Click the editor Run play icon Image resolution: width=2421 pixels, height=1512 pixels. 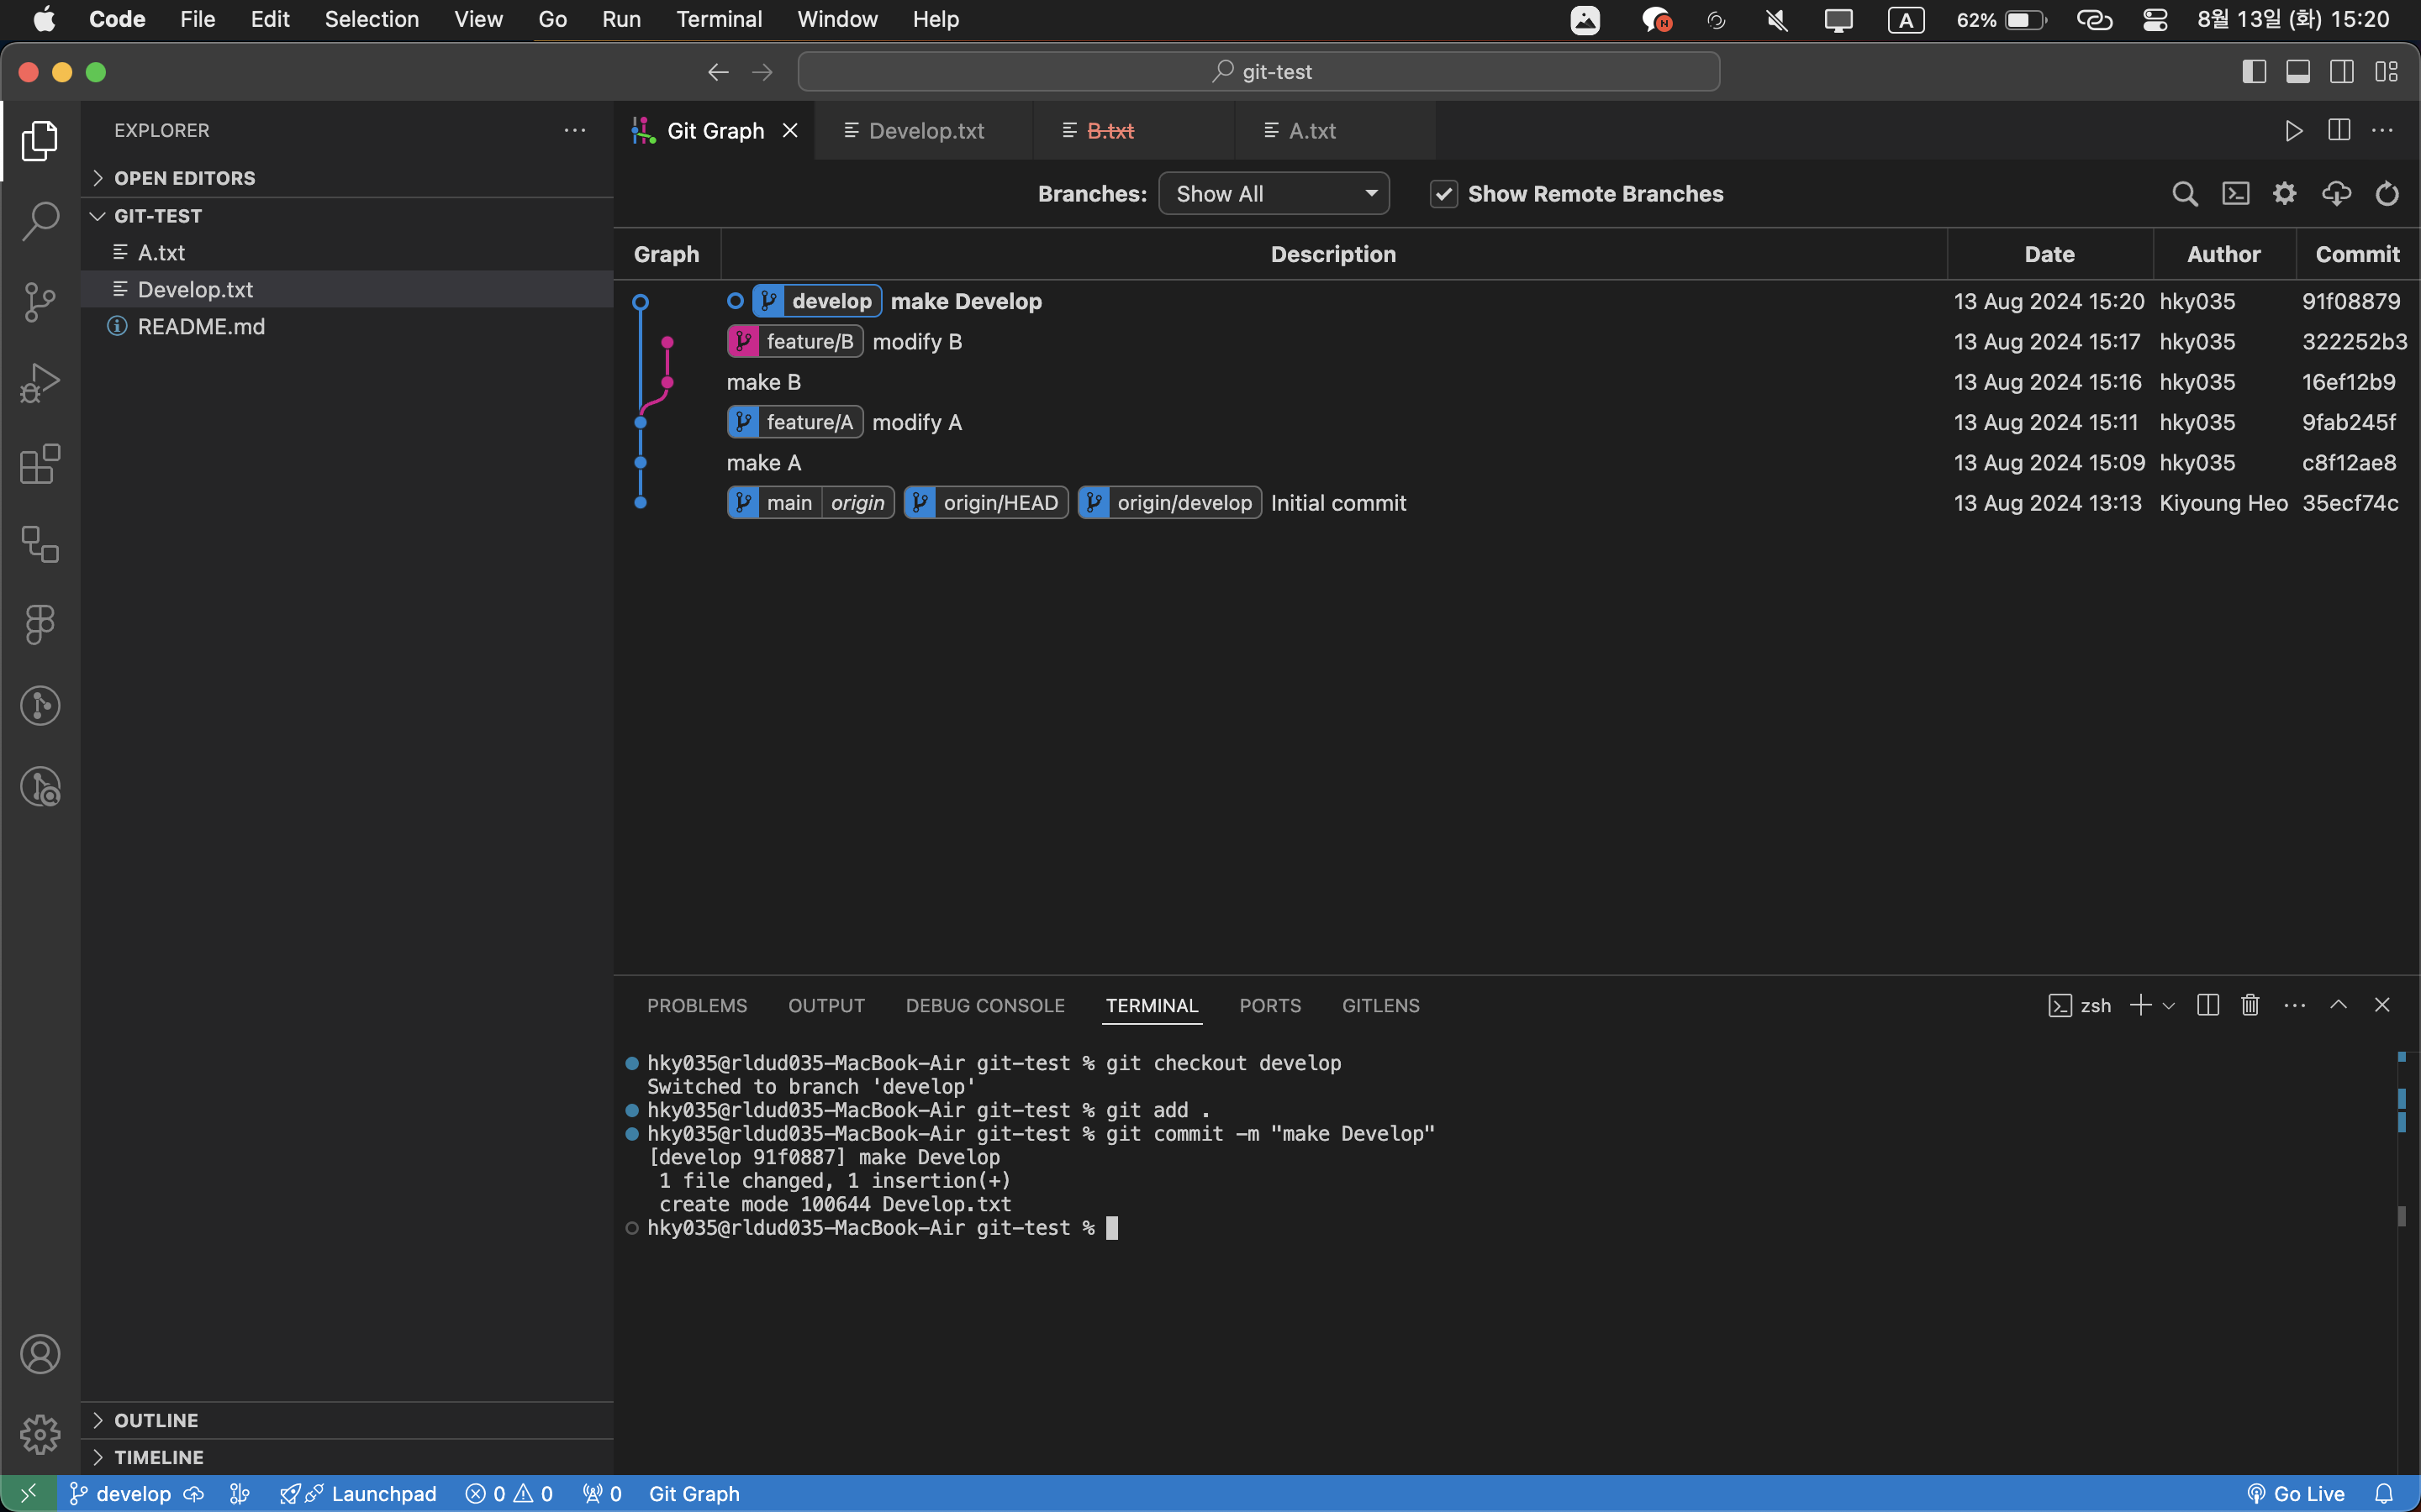coord(2294,131)
